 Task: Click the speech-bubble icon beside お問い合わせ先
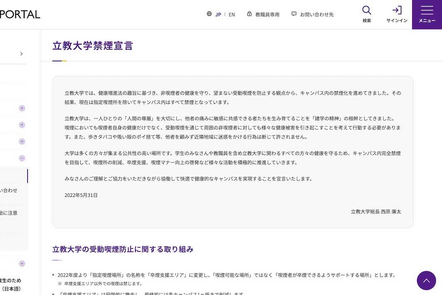coord(294,14)
